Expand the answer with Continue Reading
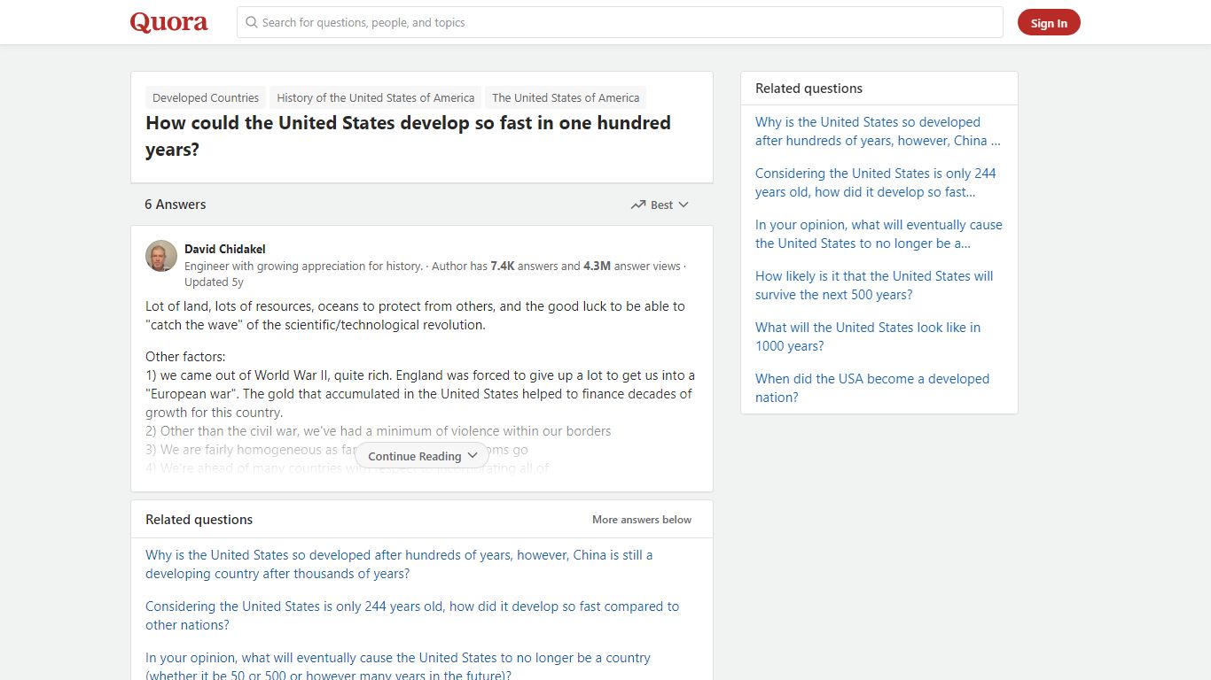Viewport: 1211px width, 680px height. pyautogui.click(x=422, y=456)
